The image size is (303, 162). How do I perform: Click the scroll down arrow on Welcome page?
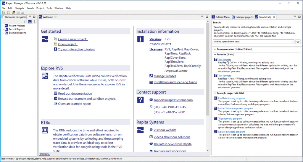208,151
